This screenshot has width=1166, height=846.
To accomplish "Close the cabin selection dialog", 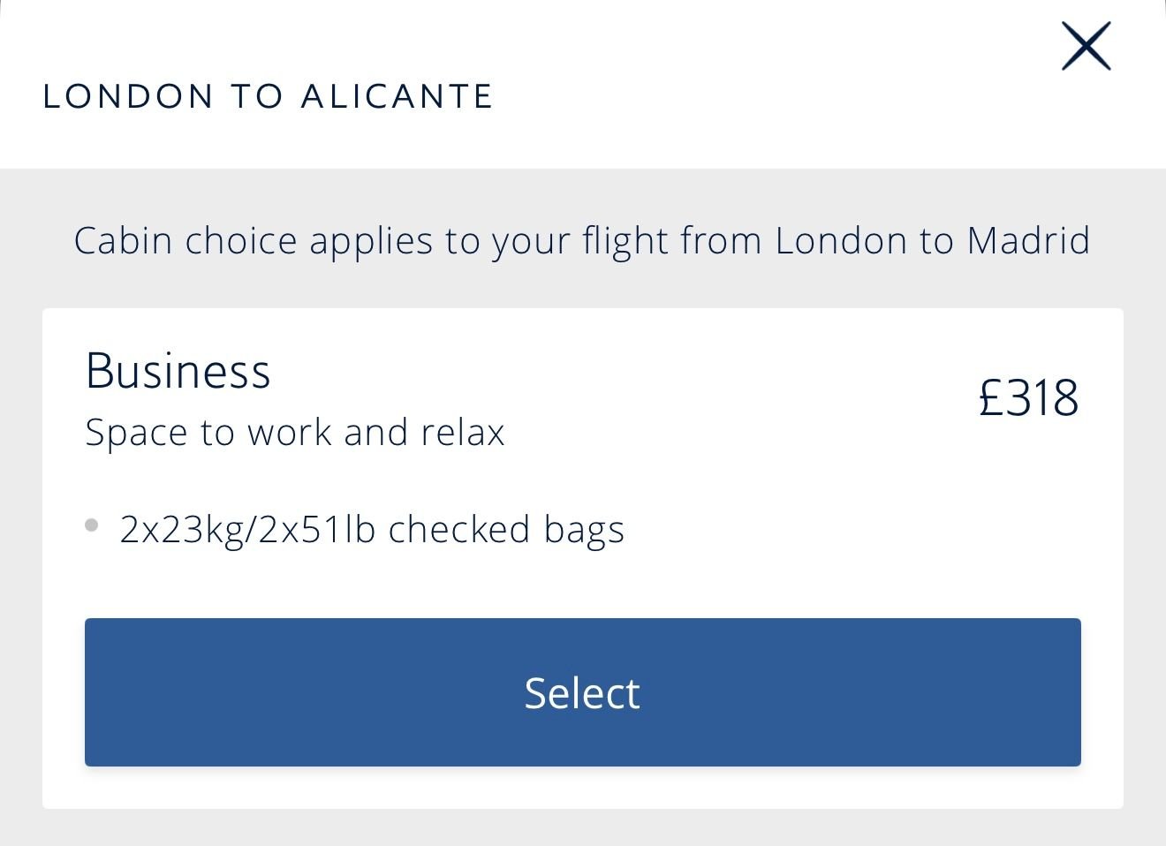I will [1086, 46].
